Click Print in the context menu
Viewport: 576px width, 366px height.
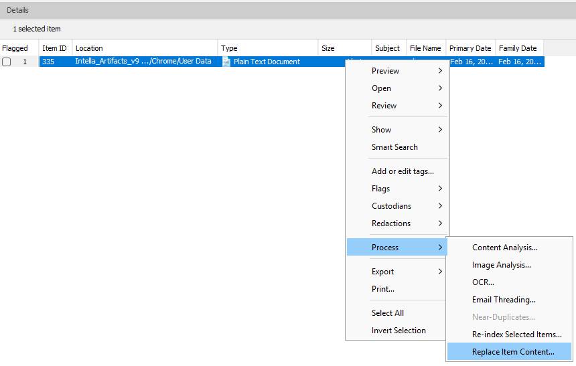point(383,289)
